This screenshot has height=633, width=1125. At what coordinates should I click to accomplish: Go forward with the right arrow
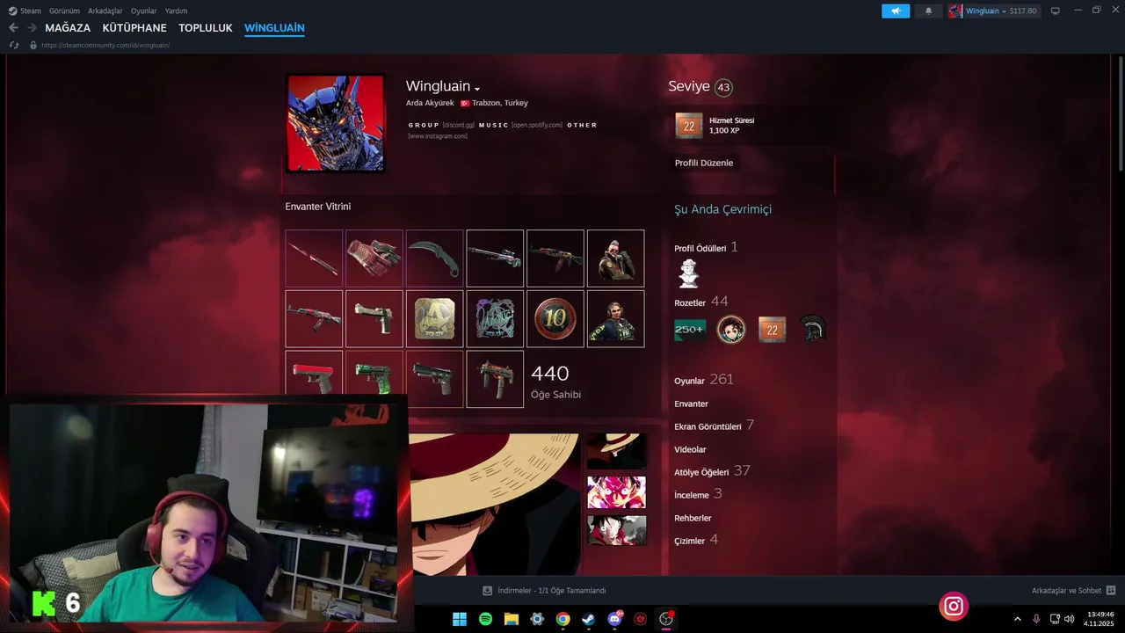(x=32, y=28)
